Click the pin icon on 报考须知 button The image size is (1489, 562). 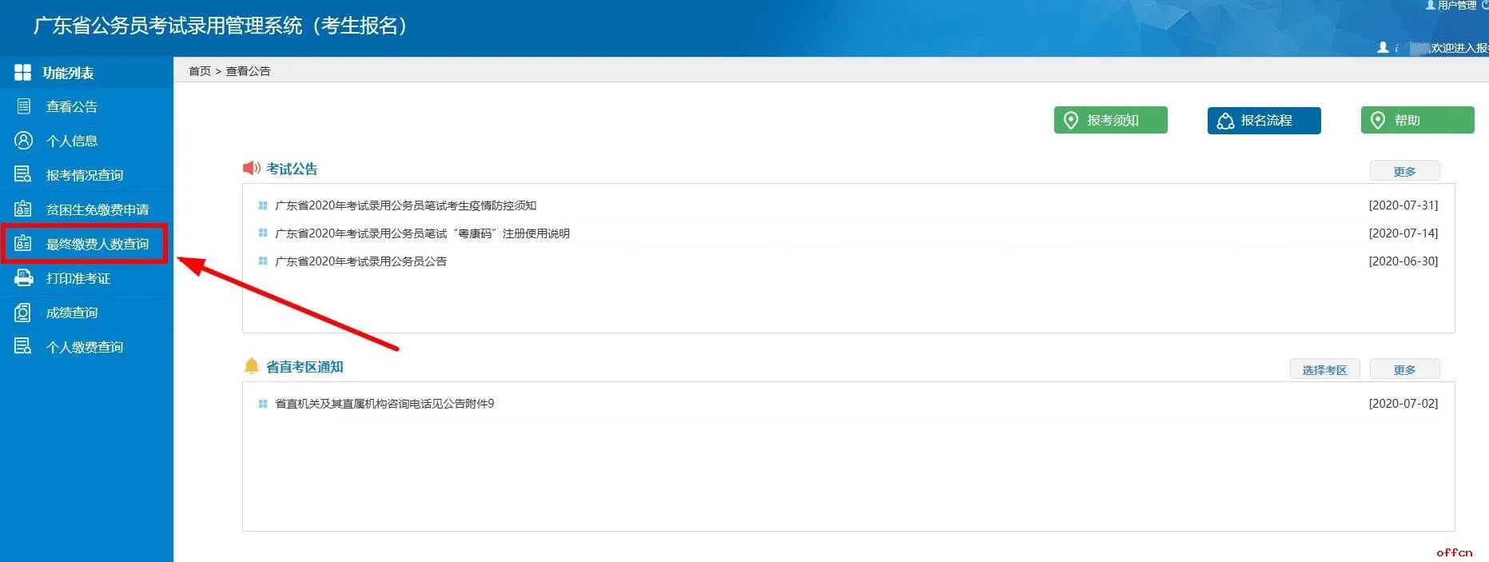1071,120
